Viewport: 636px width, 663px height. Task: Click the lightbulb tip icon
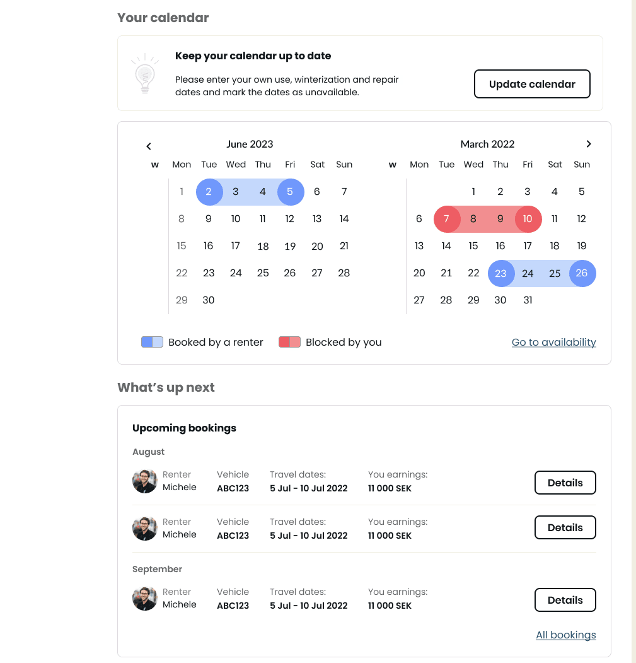(145, 74)
